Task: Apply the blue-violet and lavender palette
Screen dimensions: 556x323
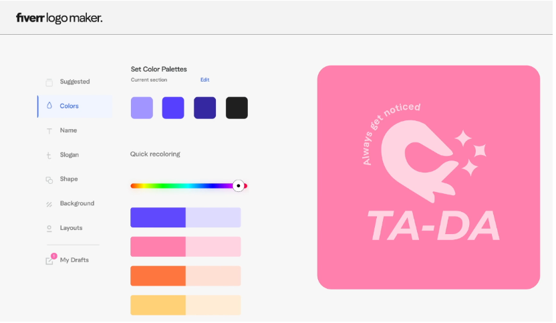Action: point(186,217)
